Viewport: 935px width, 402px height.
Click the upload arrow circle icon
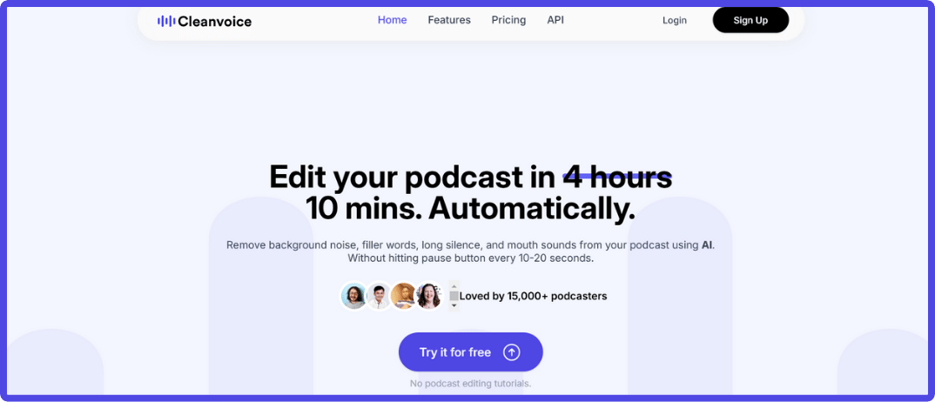tap(512, 352)
